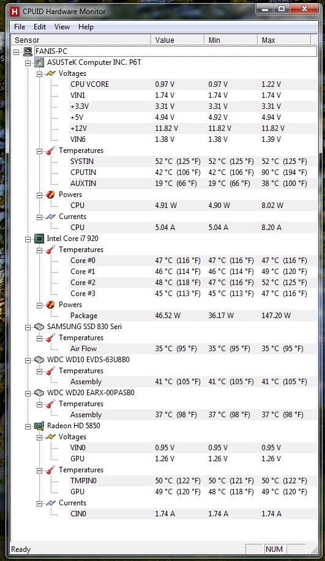325x561 pixels.
Task: Click the flame icon beside motherboard Powers
Action: pos(50,195)
